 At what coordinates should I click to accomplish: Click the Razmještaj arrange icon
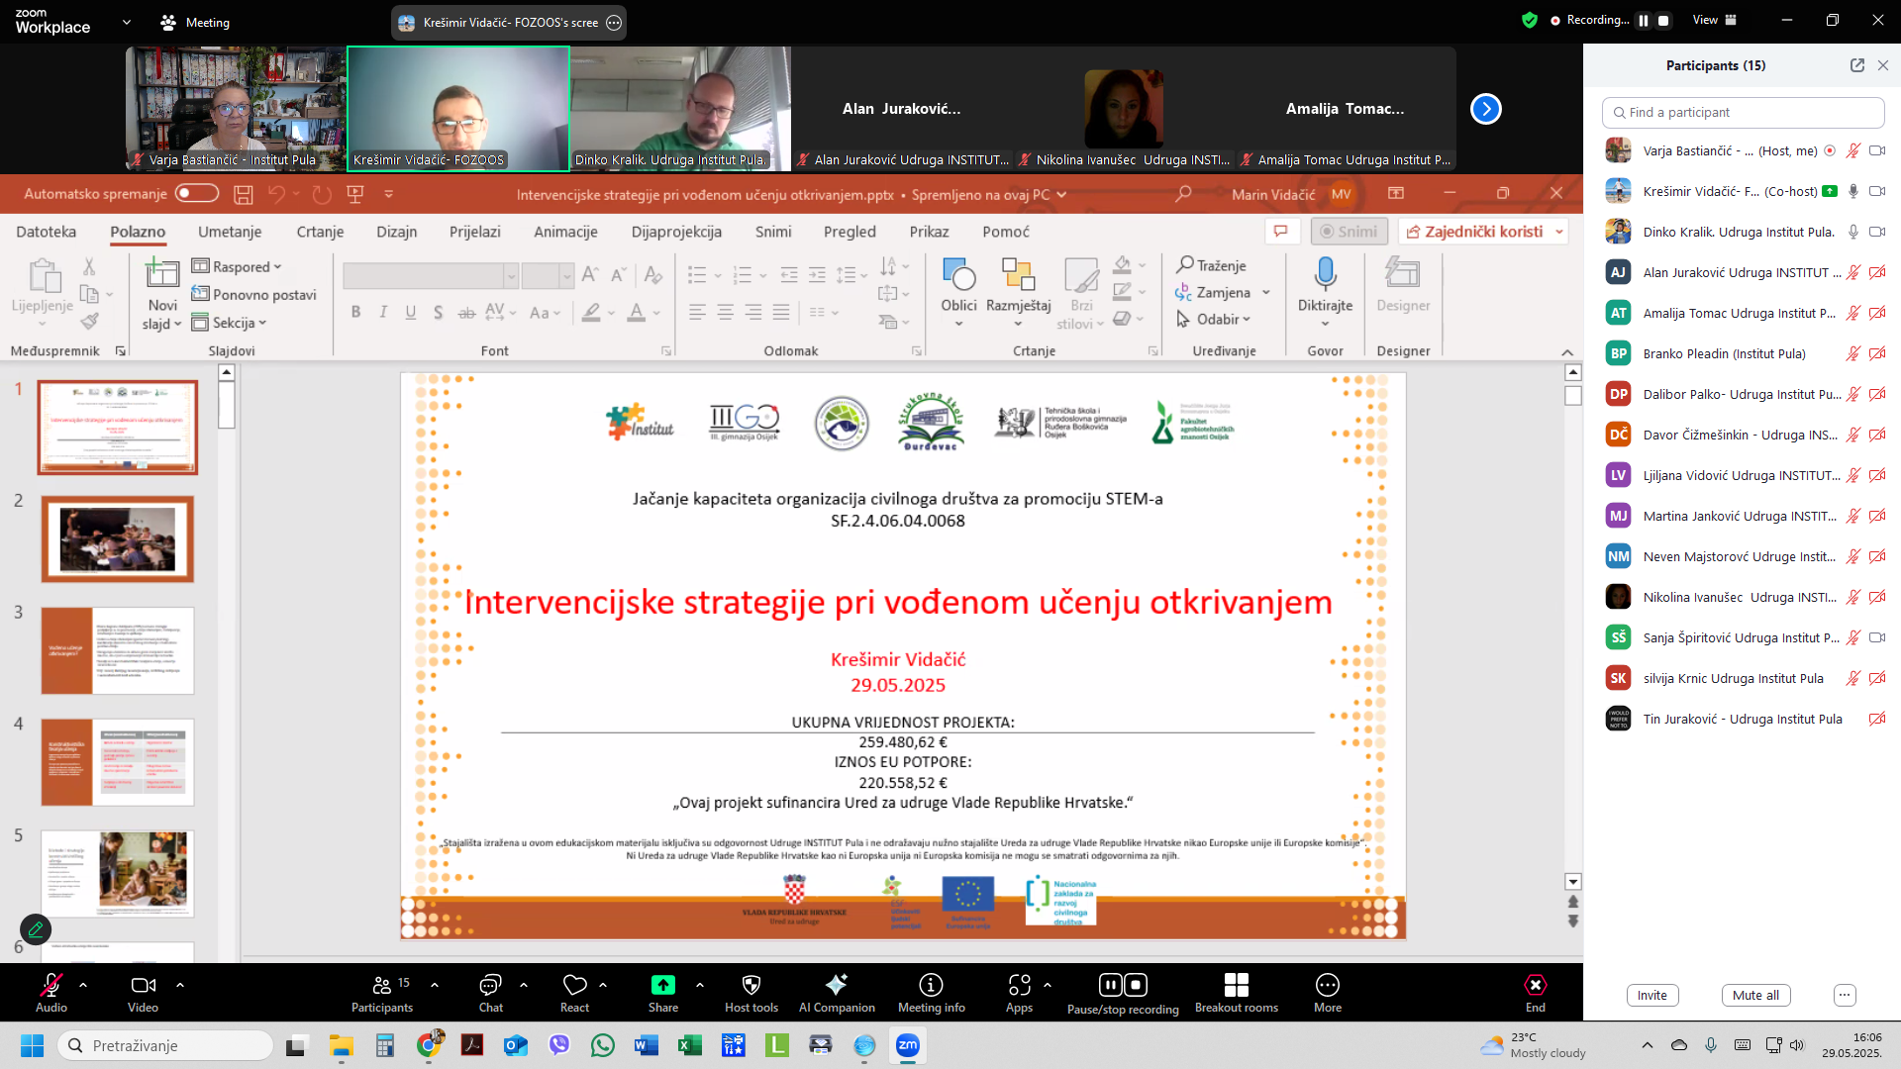tap(1018, 274)
